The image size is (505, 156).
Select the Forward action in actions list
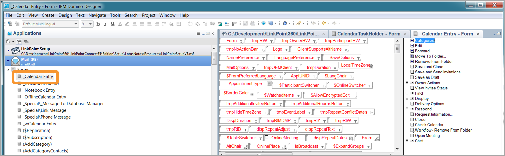pos(422,51)
